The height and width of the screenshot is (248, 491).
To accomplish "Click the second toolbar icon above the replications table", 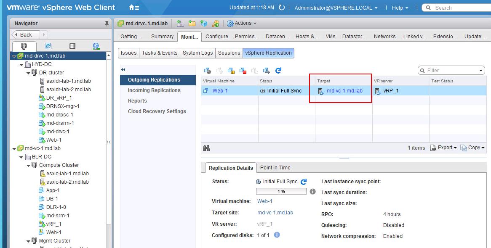I will tap(219, 71).
